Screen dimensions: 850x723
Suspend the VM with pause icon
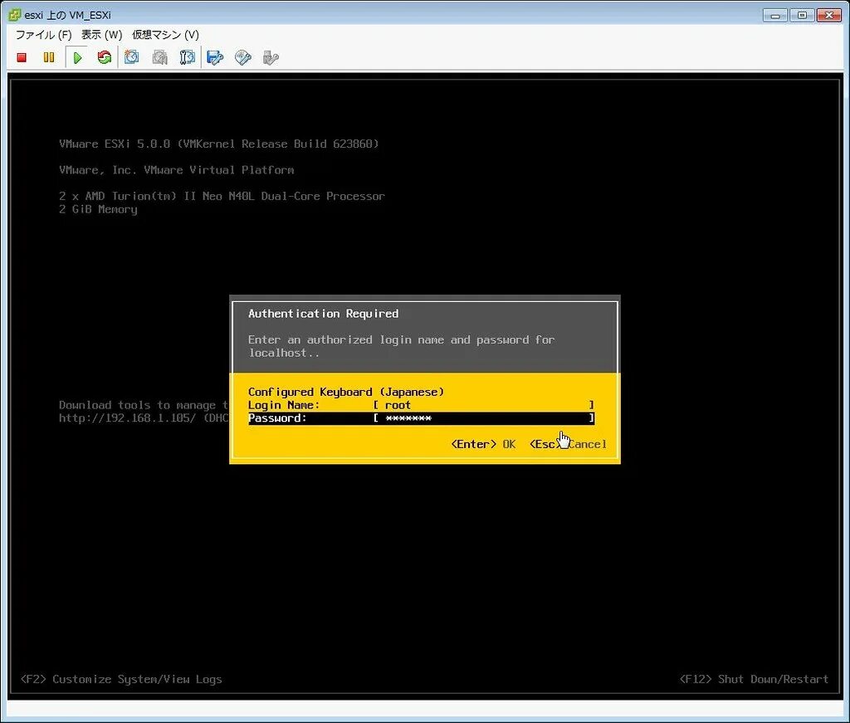pyautogui.click(x=49, y=57)
